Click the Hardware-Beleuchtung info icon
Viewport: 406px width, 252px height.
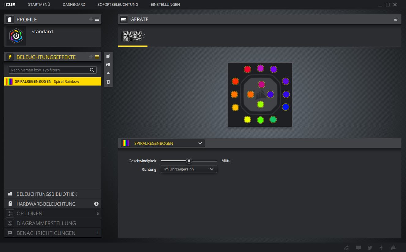tap(96, 204)
